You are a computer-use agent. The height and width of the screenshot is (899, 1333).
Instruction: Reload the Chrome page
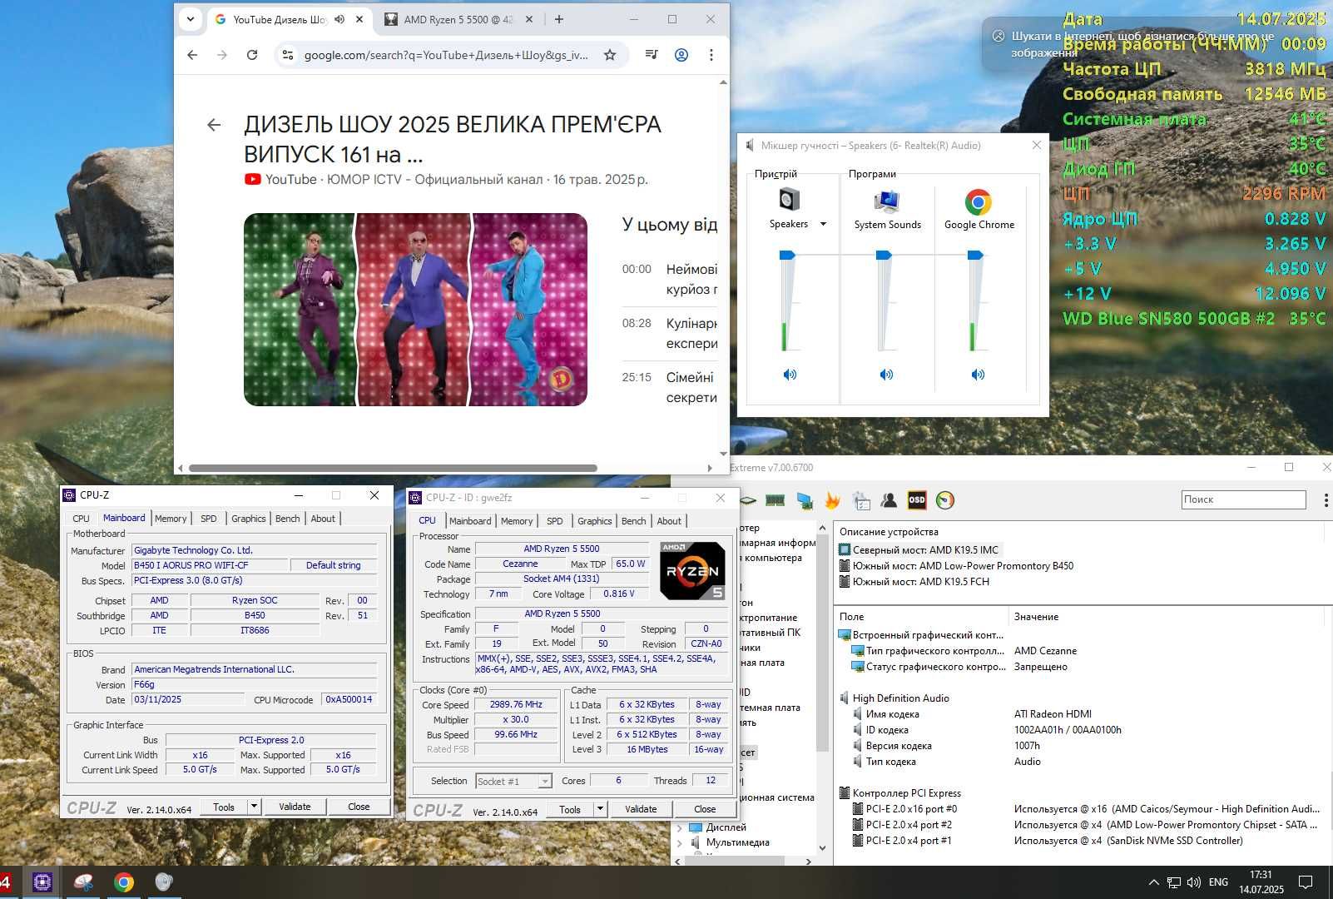(x=252, y=55)
